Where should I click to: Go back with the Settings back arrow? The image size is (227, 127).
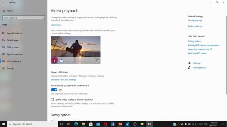(3, 2)
